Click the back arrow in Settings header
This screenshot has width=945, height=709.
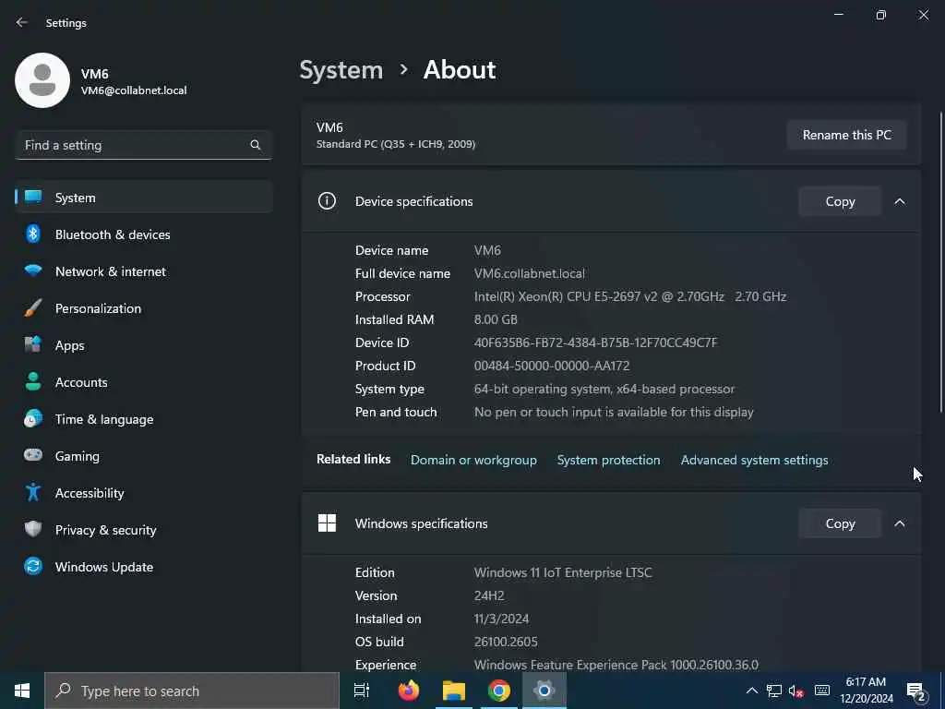22,22
